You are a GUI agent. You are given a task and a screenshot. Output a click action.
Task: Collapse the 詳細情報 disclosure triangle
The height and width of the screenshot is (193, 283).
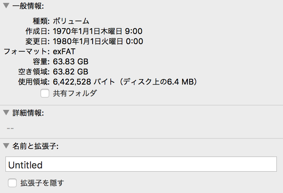tap(6, 113)
